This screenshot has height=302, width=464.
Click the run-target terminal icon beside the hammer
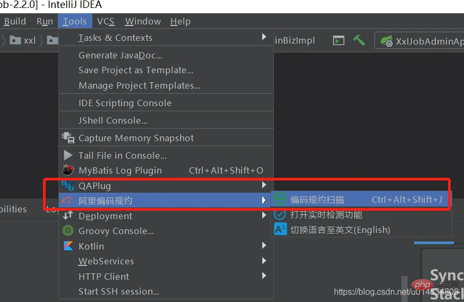click(x=339, y=40)
